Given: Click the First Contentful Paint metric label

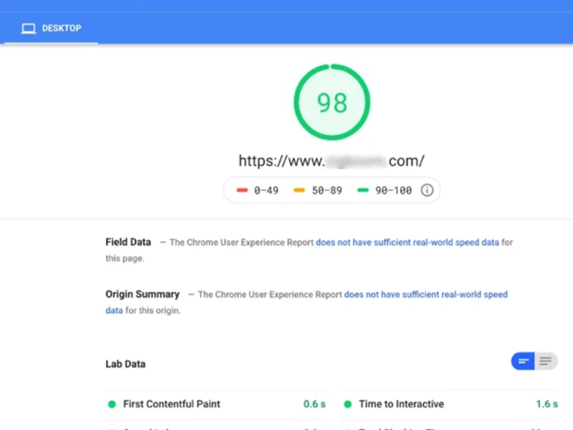Looking at the screenshot, I should 171,404.
